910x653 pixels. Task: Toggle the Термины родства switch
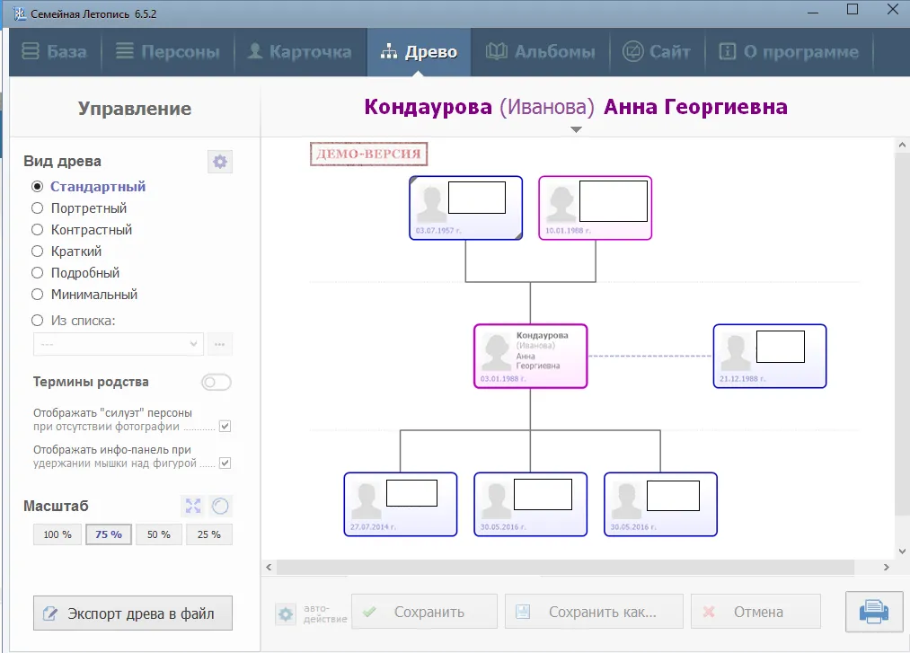tap(216, 383)
